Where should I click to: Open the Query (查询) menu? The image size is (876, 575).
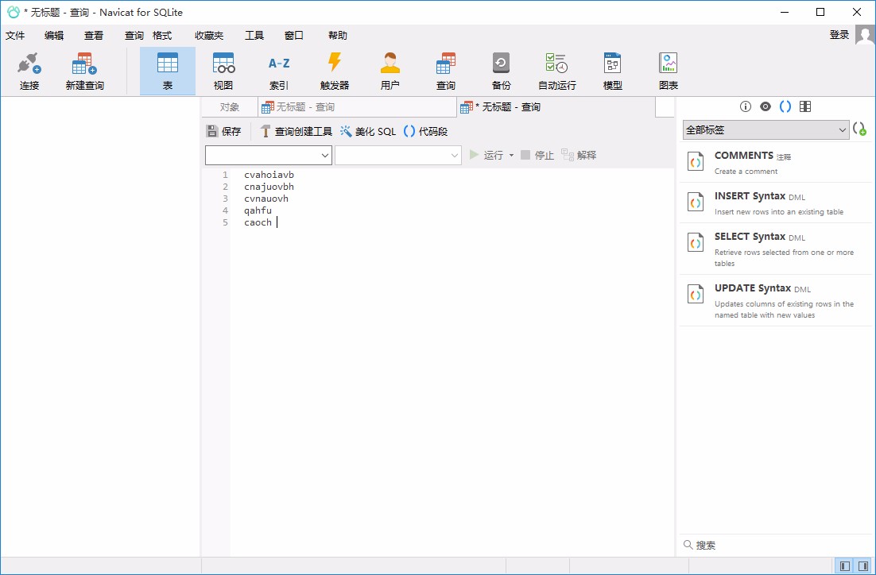[134, 36]
